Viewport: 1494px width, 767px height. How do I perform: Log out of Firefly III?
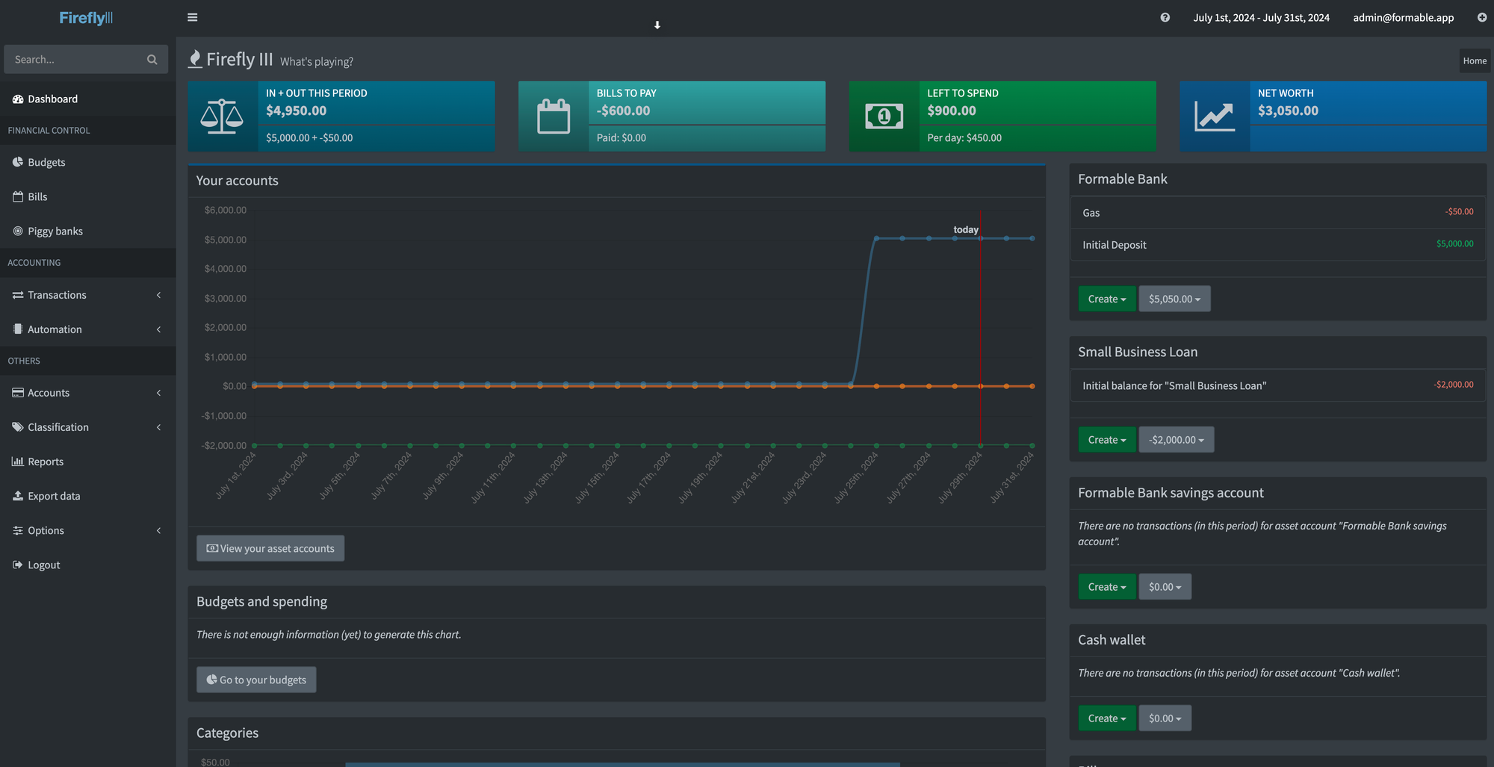[x=43, y=564]
